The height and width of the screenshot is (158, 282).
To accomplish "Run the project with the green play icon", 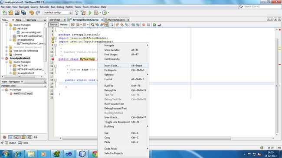I will pyautogui.click(x=90, y=13).
